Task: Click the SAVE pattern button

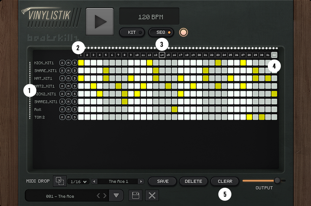Action: point(162,181)
